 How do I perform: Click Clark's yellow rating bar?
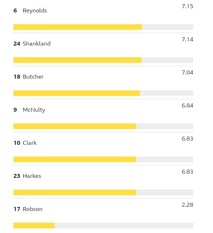click(75, 159)
